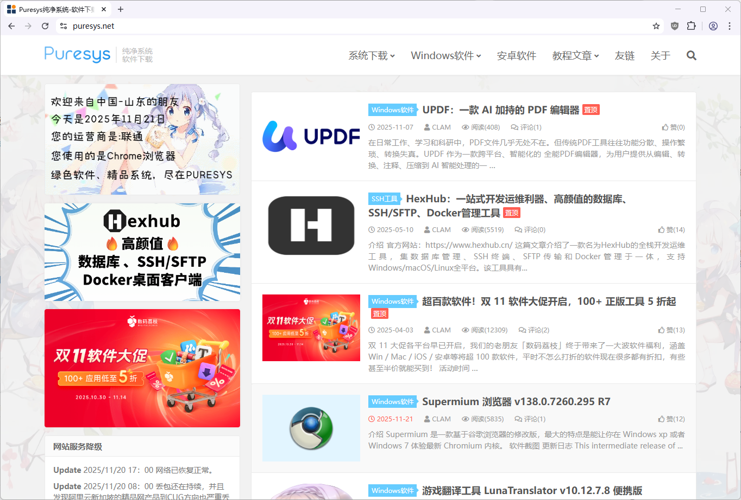The height and width of the screenshot is (500, 741).
Task: Open the browser extensions icon
Action: (x=691, y=25)
